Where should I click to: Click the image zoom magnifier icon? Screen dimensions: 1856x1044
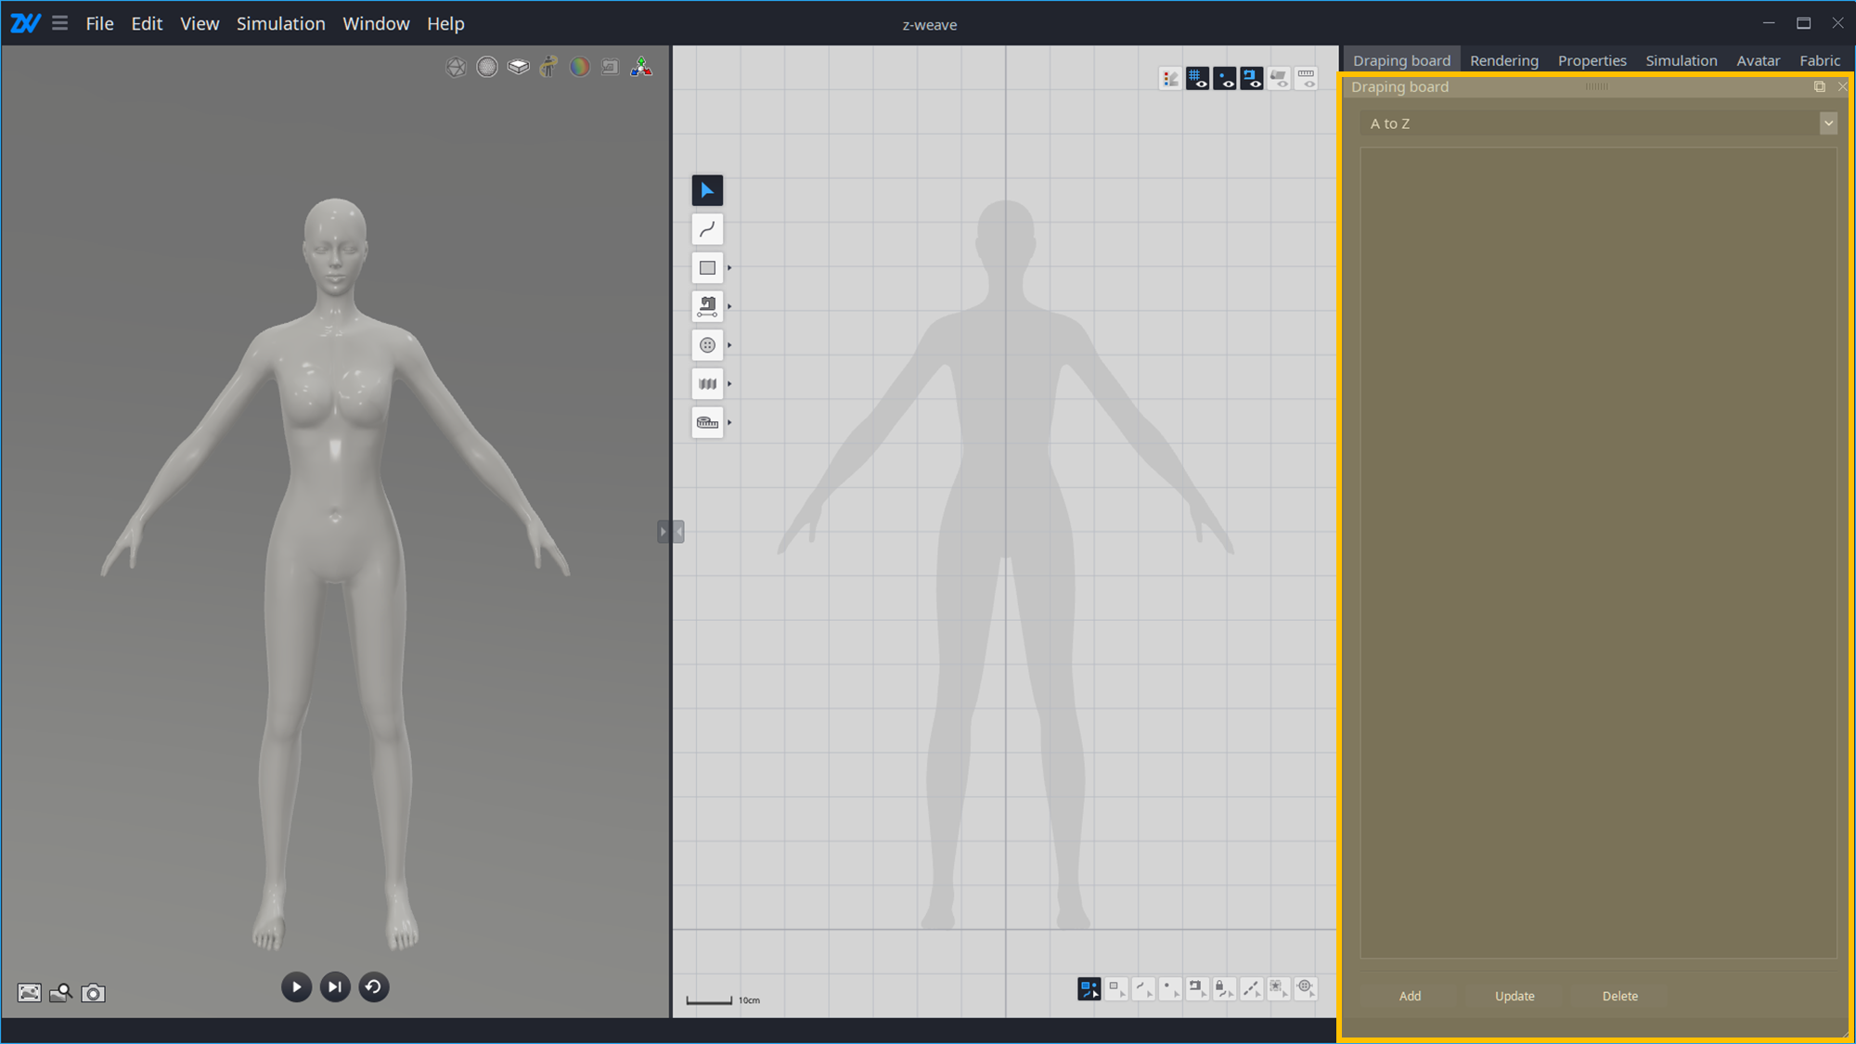pos(61,993)
